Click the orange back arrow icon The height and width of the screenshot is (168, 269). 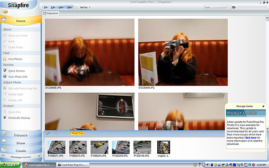pyautogui.click(x=5, y=12)
